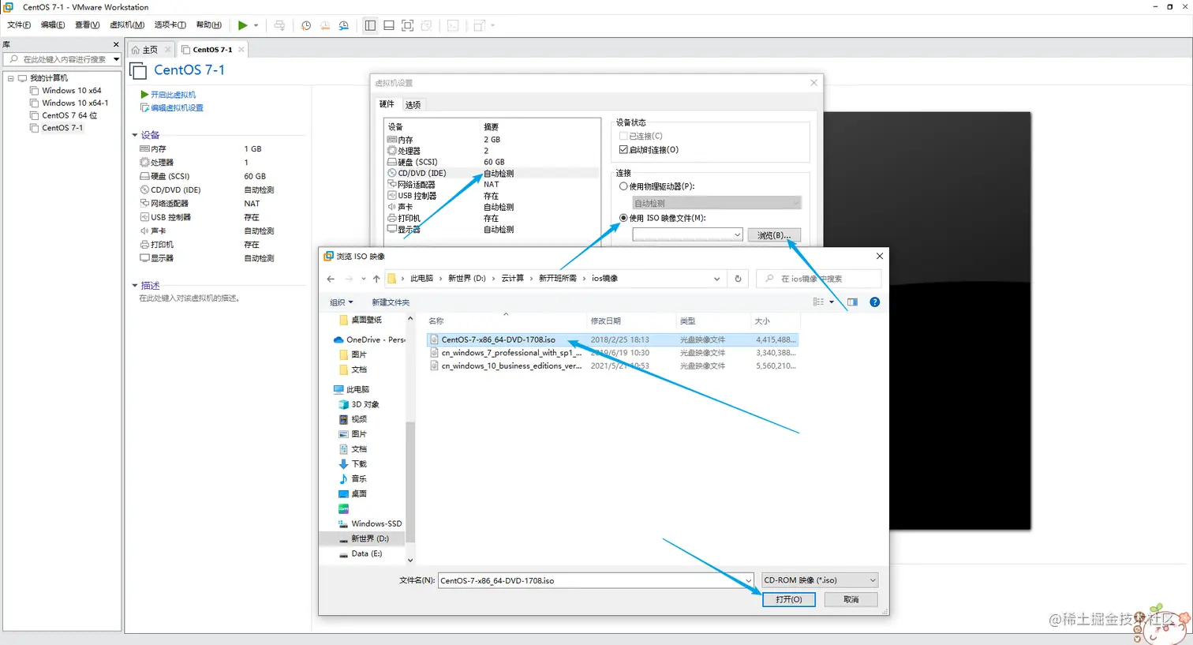Open the 虚拟机(M) menu

pyautogui.click(x=127, y=25)
